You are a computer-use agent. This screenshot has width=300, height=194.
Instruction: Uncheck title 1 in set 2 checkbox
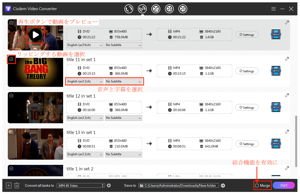[x=11, y=168]
